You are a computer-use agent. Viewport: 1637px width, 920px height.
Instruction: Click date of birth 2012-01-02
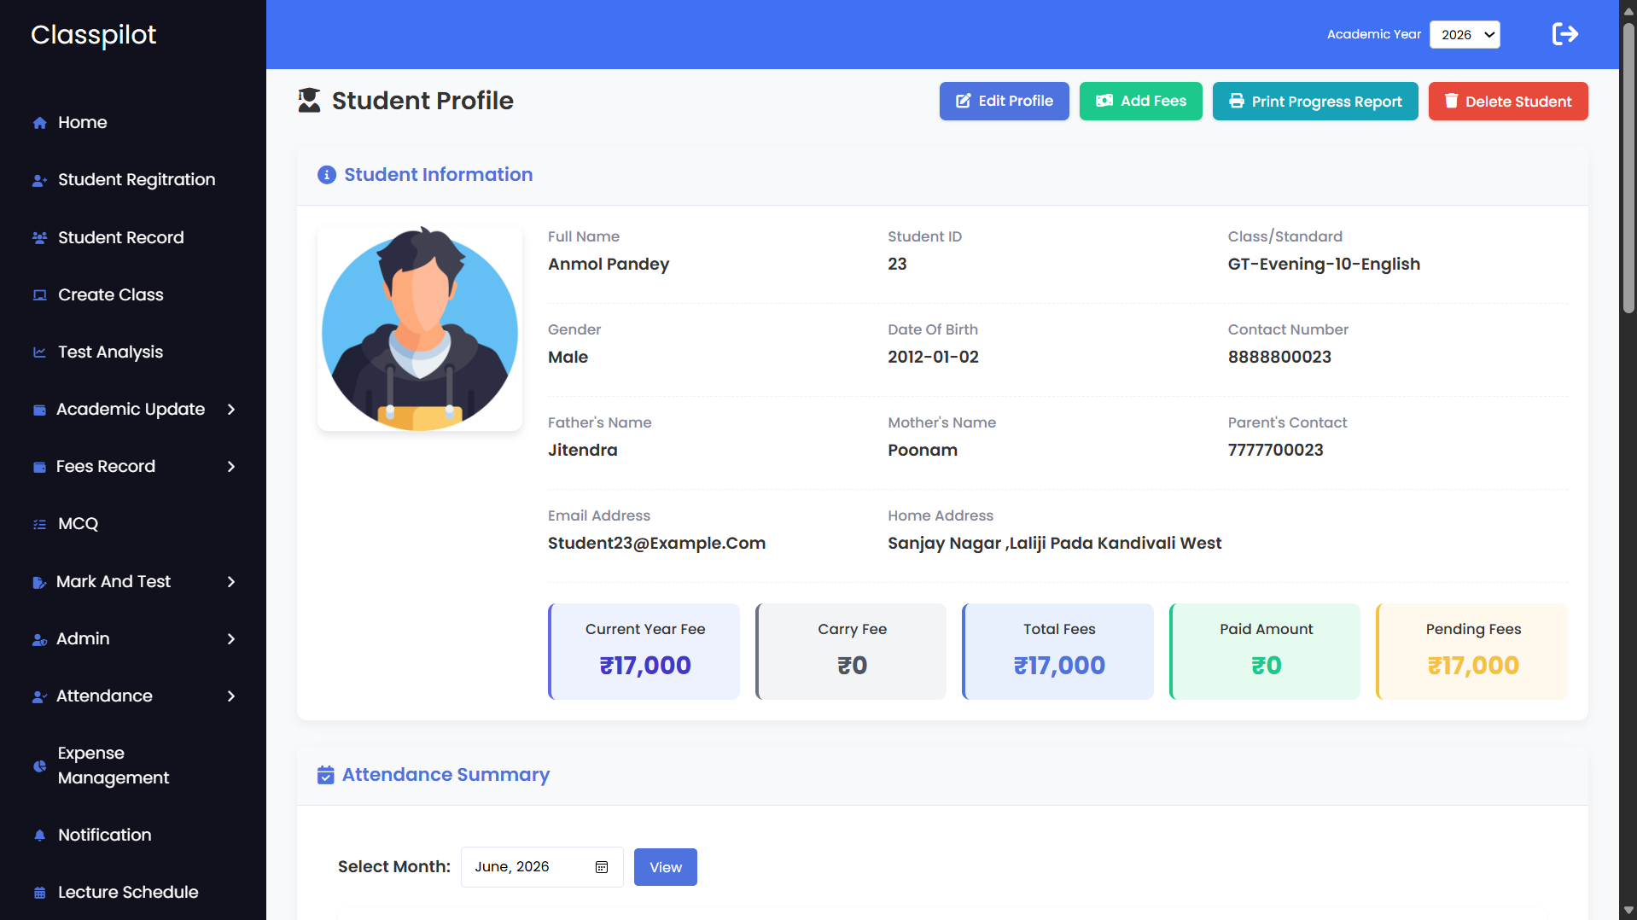pos(933,358)
